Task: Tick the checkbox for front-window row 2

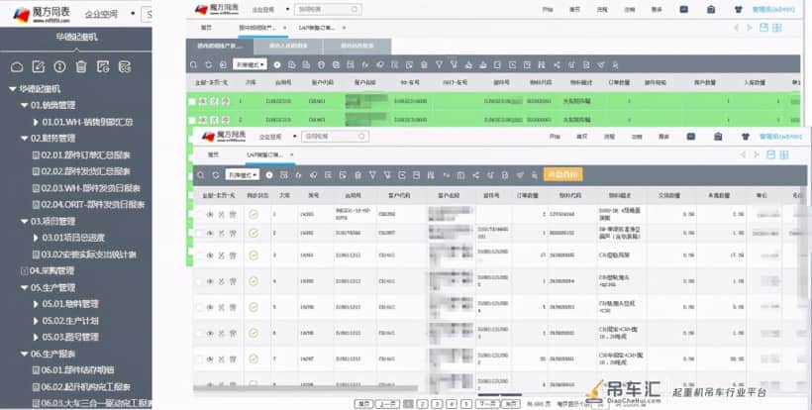Action: click(199, 234)
